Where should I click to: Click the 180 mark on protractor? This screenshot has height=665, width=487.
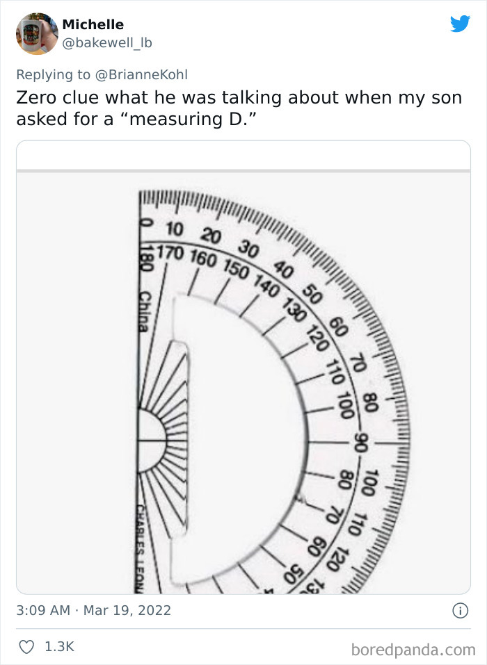coord(147,258)
